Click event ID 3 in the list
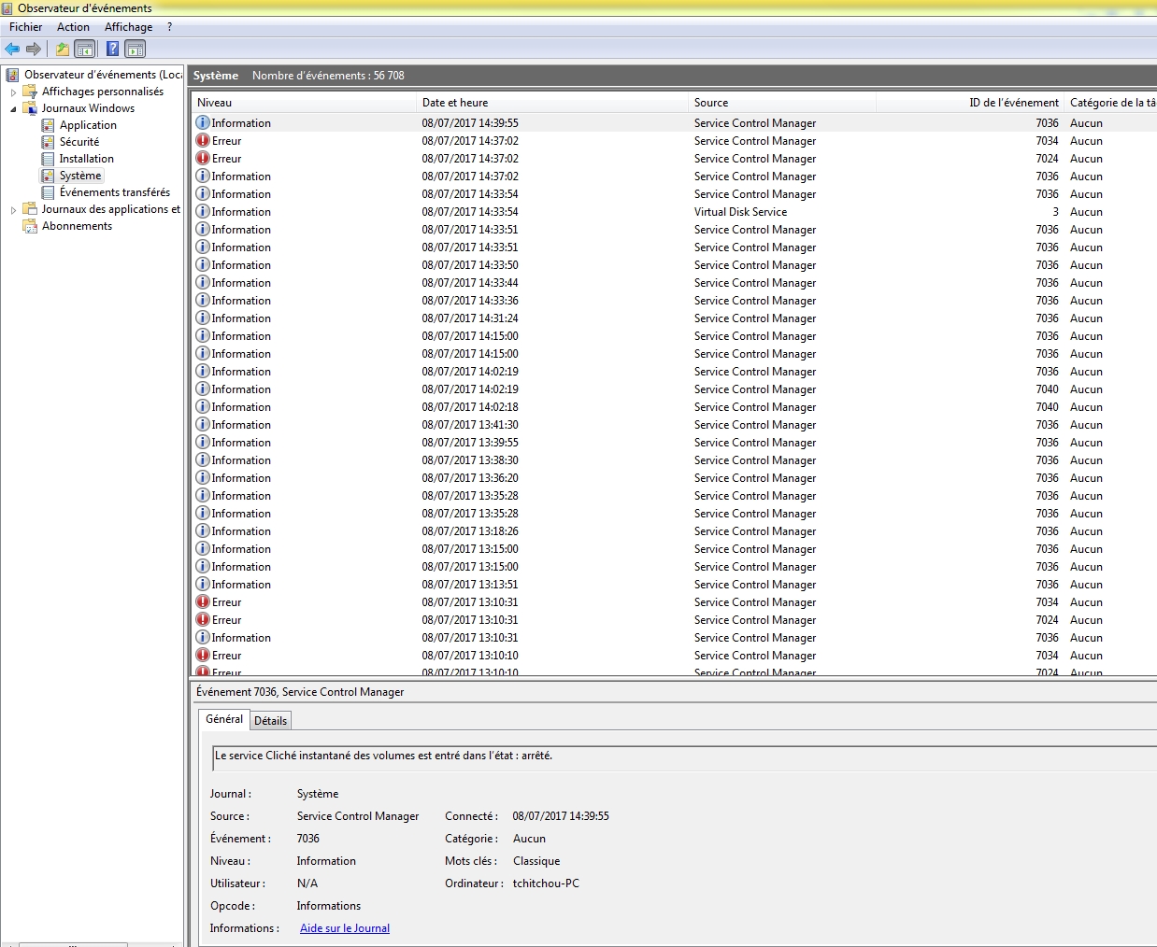This screenshot has width=1157, height=947. tap(1055, 212)
